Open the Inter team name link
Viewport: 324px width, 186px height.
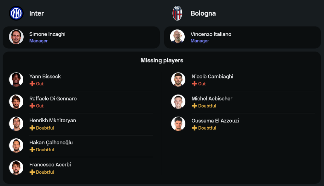point(37,13)
